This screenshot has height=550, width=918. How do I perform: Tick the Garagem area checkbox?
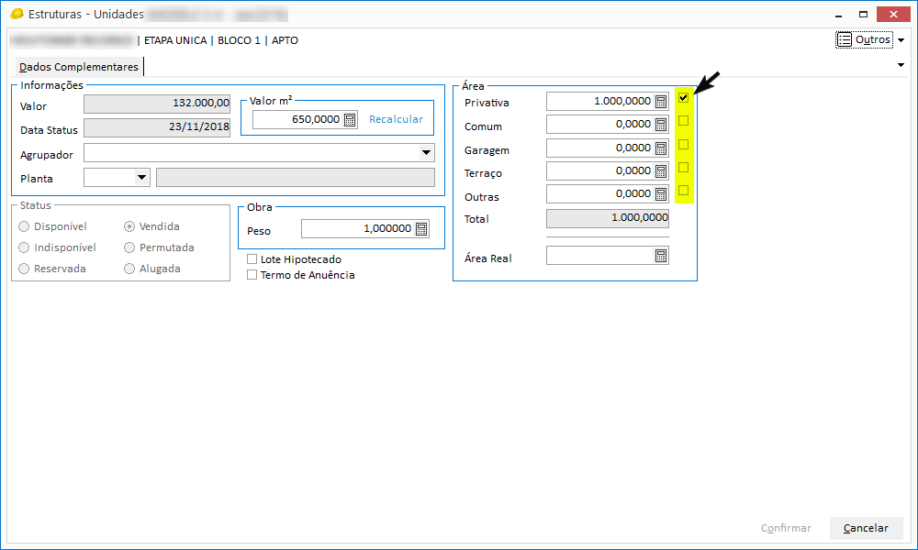[x=683, y=144]
